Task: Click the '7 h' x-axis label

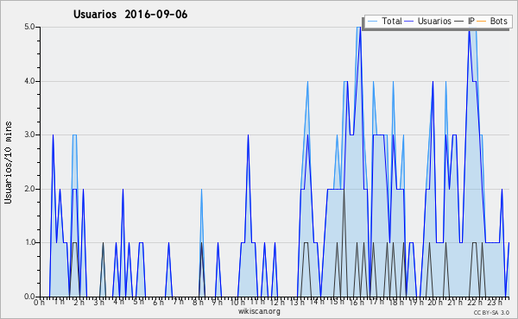Action: tap(178, 302)
